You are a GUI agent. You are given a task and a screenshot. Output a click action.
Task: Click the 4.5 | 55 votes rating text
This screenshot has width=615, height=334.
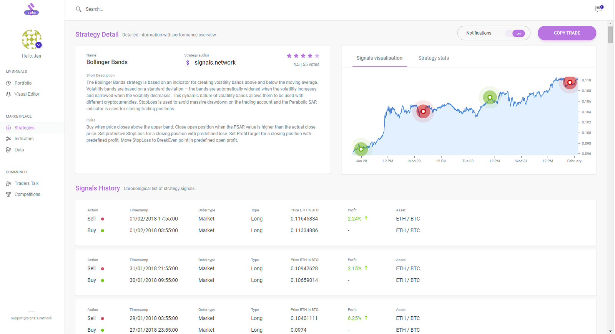[x=306, y=65]
